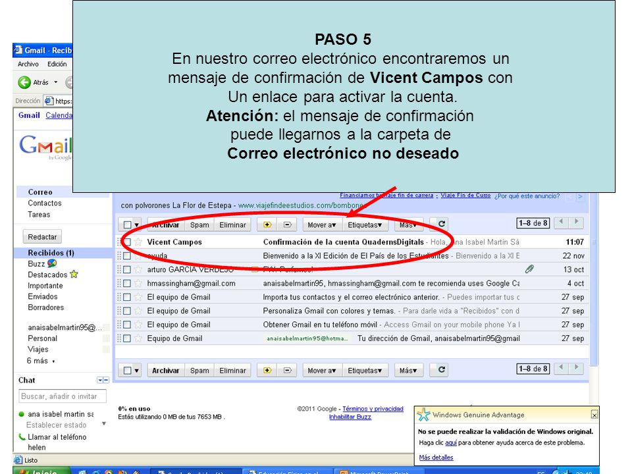Open the 'Confirmación de la cuenta QuadernsDigitals' message

343,242
